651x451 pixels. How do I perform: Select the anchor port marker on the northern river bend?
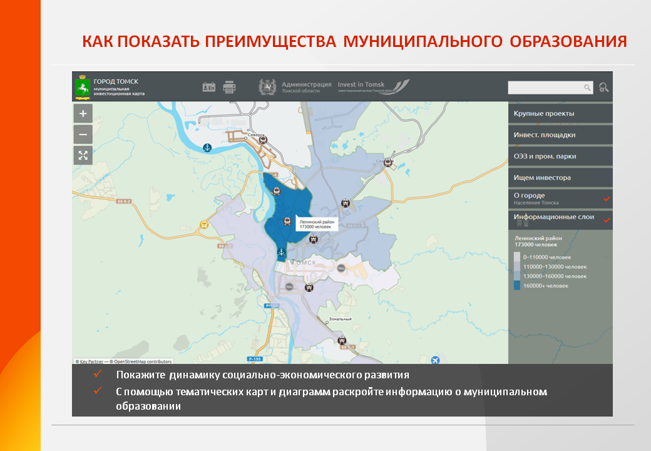pos(207,147)
